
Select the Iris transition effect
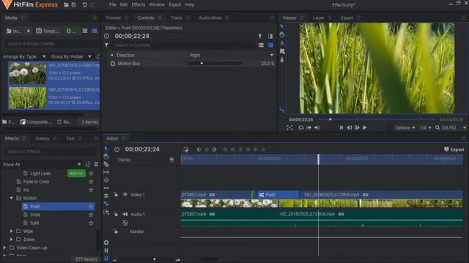tap(26, 190)
